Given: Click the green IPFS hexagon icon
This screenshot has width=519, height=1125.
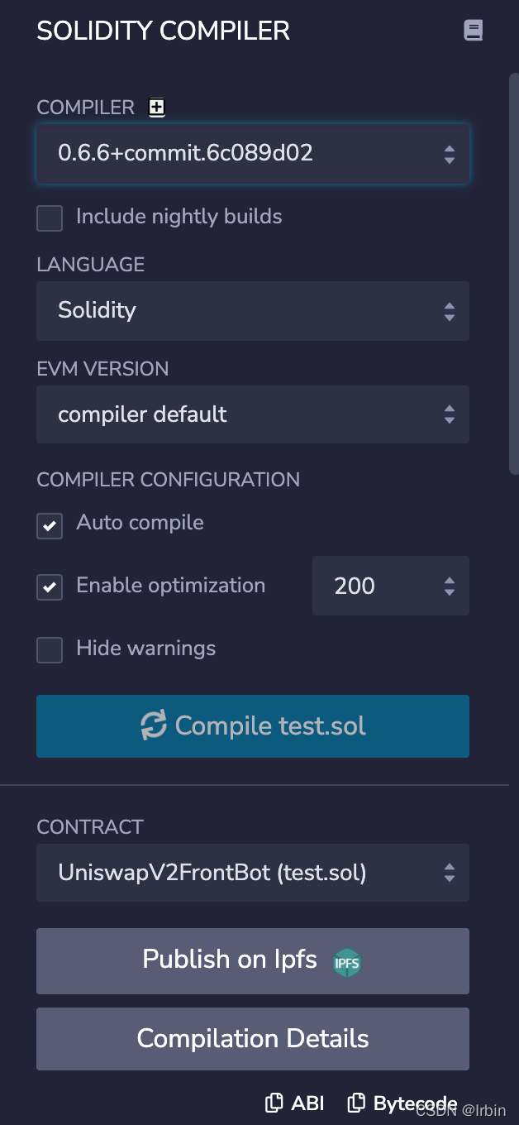Looking at the screenshot, I should pos(347,962).
